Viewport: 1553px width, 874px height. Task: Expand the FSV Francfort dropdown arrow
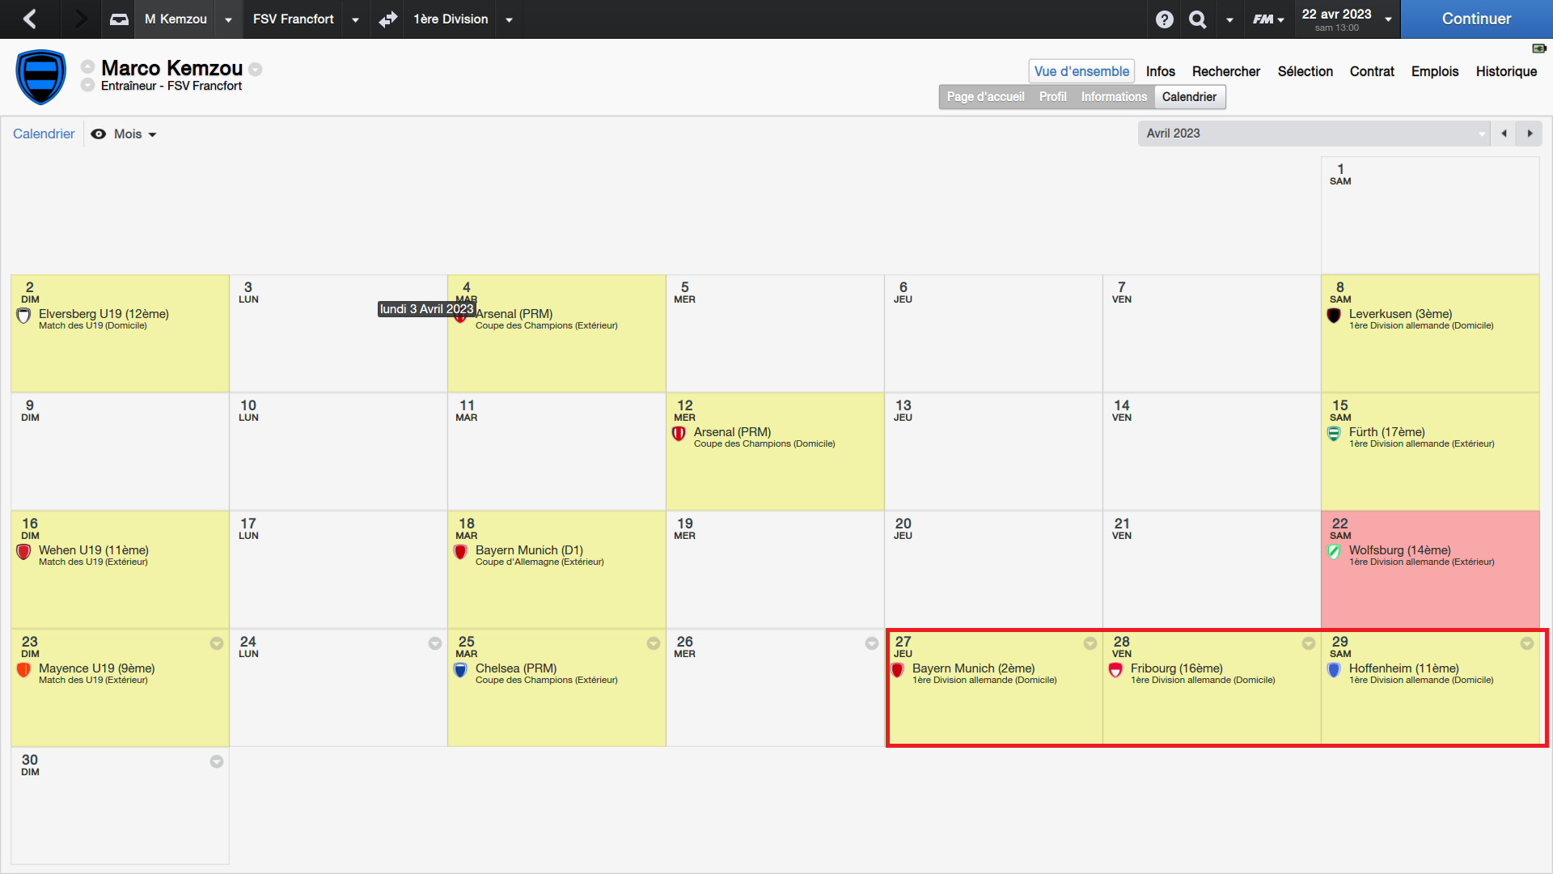pyautogui.click(x=355, y=19)
